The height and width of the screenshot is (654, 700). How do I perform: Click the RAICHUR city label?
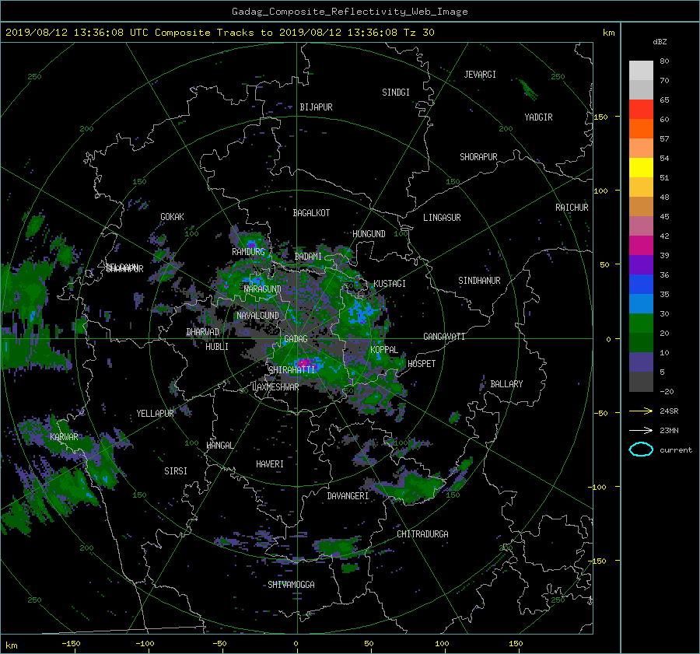click(572, 208)
